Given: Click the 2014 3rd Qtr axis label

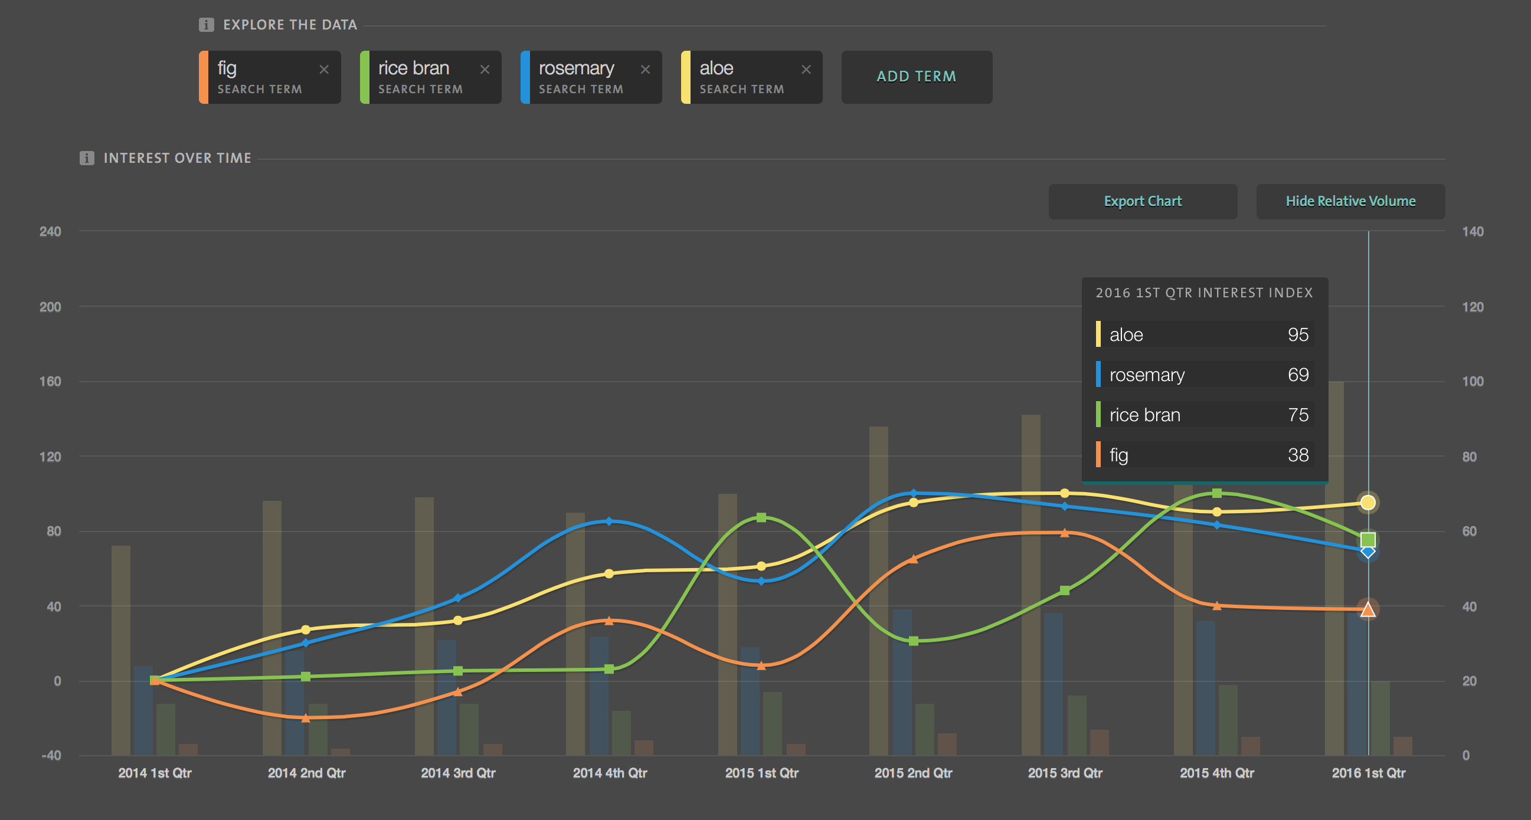Looking at the screenshot, I should point(457,773).
